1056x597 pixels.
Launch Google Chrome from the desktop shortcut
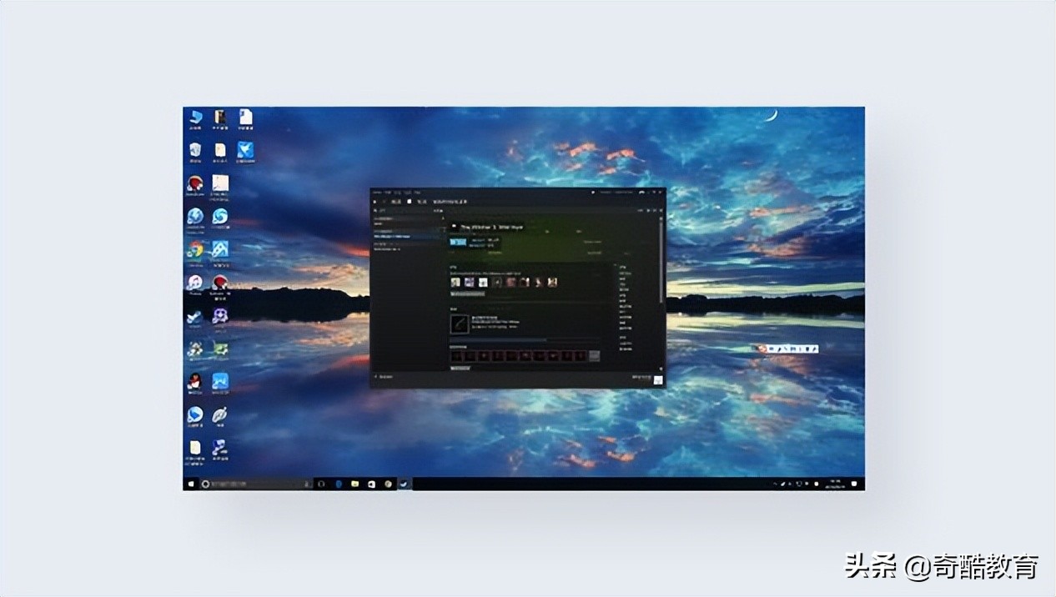195,250
